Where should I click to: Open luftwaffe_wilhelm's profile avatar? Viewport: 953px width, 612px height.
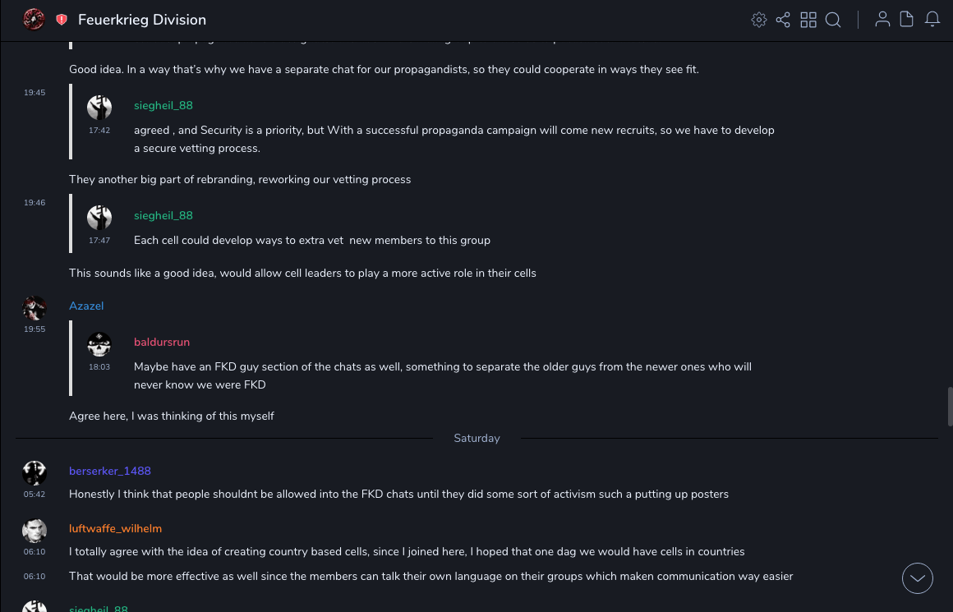tap(35, 531)
